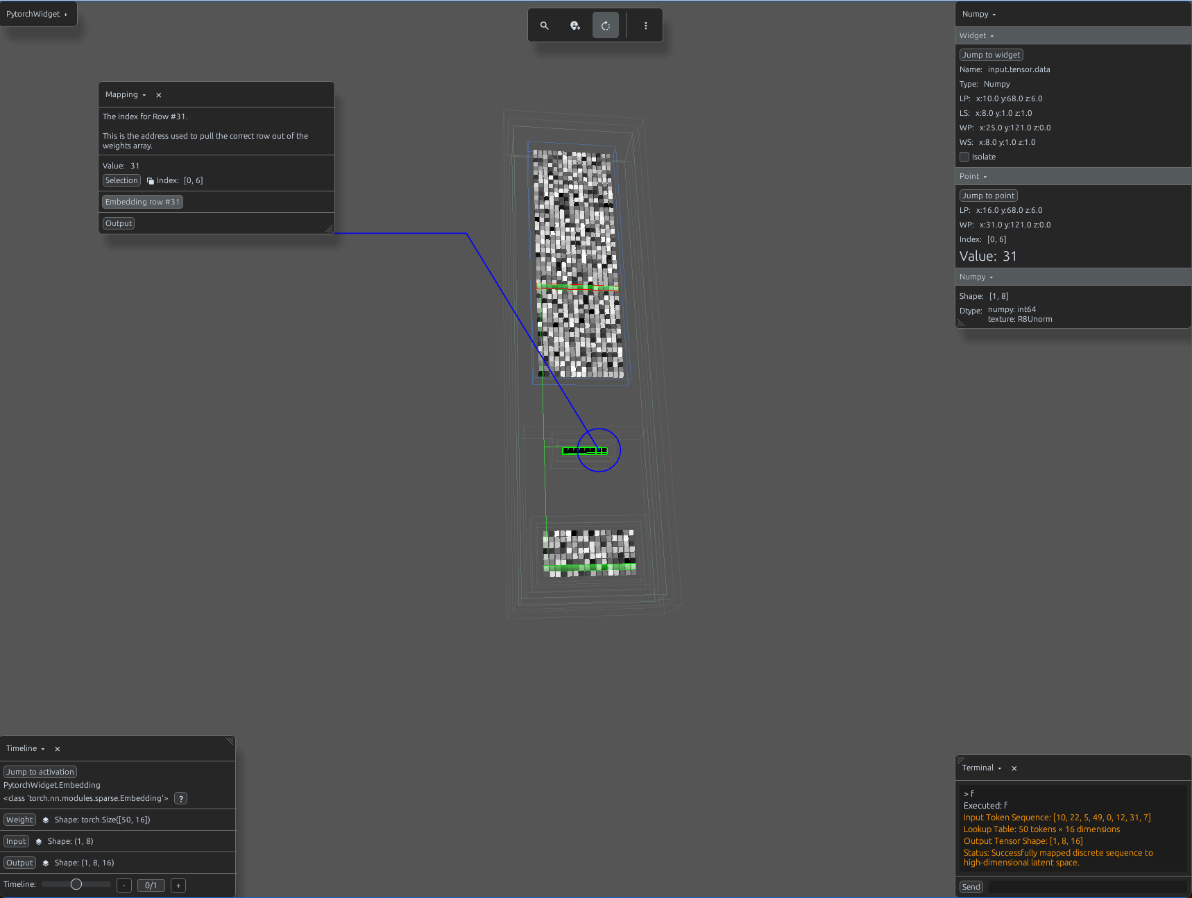
Task: Click the 'Value: 31' text in Point section
Action: point(988,257)
